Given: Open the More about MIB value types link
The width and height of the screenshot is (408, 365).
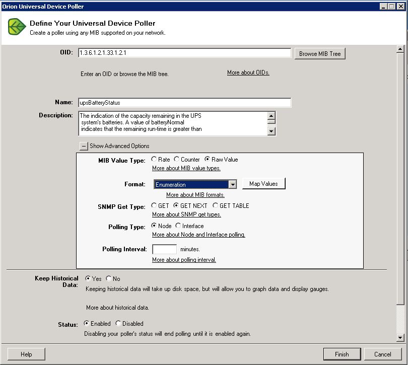Looking at the screenshot, I should (186, 168).
